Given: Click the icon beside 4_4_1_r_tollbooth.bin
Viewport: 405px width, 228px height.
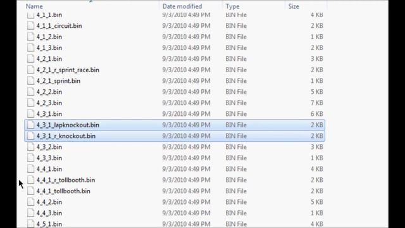Looking at the screenshot, I should 31,180.
